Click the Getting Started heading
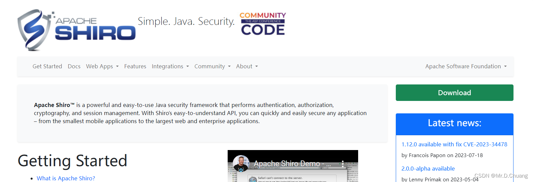The image size is (533, 182). point(72,160)
